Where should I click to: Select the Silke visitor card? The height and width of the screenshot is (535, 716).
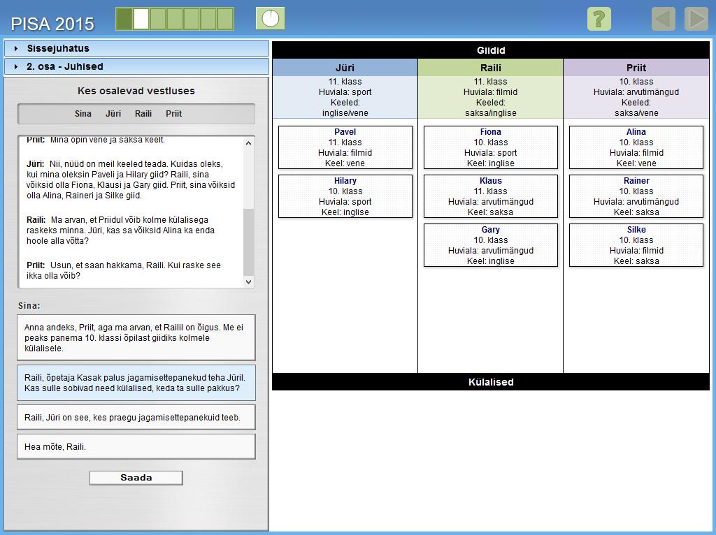(x=636, y=245)
